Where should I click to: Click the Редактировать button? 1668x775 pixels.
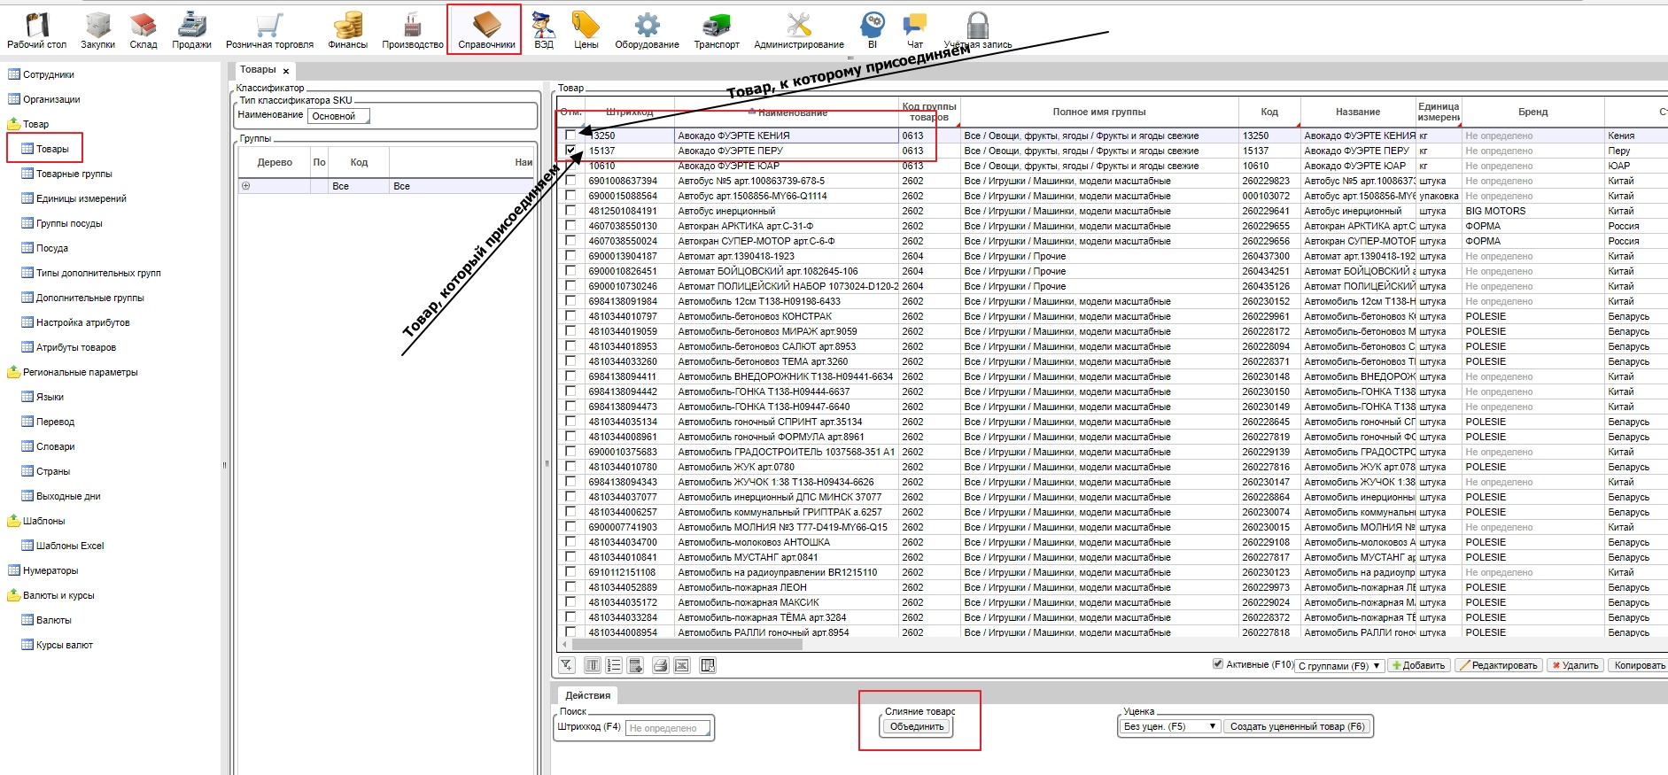(1498, 665)
